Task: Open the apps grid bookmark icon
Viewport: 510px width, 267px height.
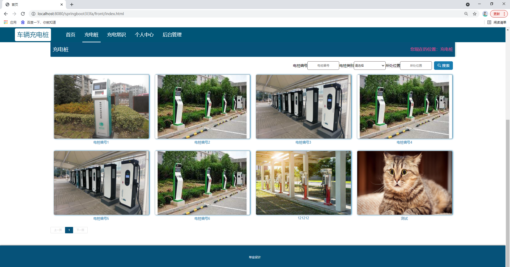Action: point(6,22)
